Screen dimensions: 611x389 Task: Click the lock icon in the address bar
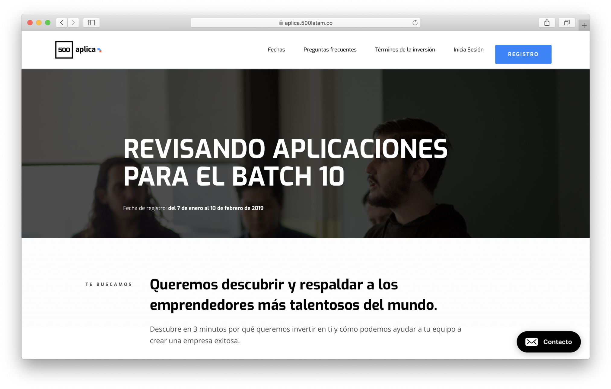coord(281,23)
